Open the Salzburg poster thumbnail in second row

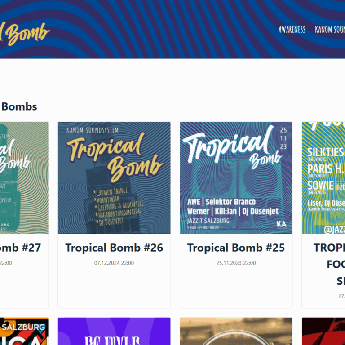tap(24, 331)
